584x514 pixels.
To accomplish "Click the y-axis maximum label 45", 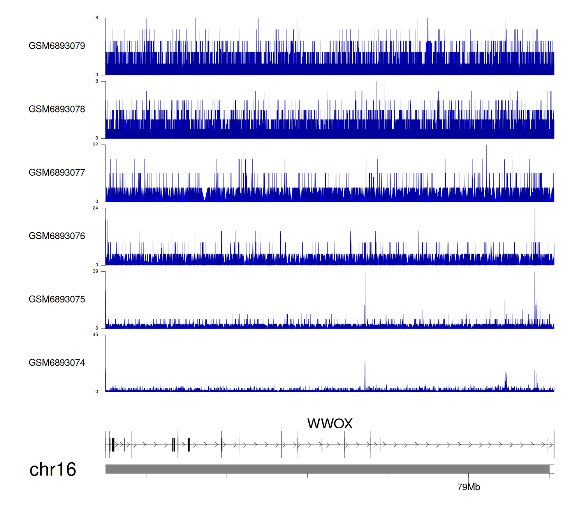I will click(95, 335).
